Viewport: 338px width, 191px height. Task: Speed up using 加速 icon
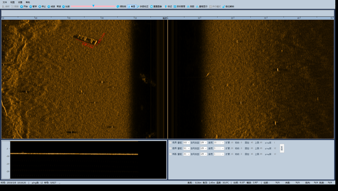click(x=63, y=6)
